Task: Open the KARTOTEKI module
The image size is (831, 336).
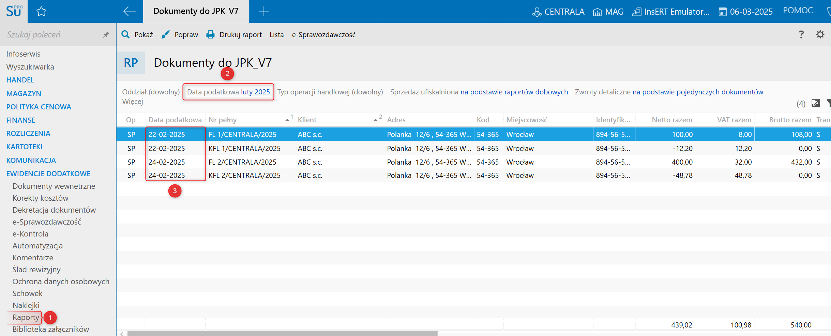Action: coord(24,147)
